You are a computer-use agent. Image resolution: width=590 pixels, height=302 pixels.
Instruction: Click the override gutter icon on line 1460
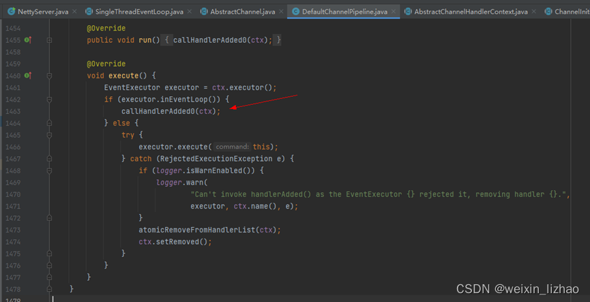click(27, 76)
